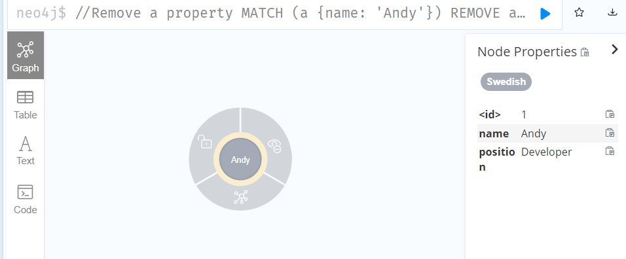Switch to Graph view

pos(26,56)
